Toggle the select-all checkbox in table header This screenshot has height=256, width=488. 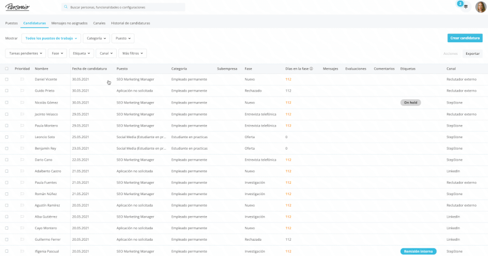click(7, 69)
